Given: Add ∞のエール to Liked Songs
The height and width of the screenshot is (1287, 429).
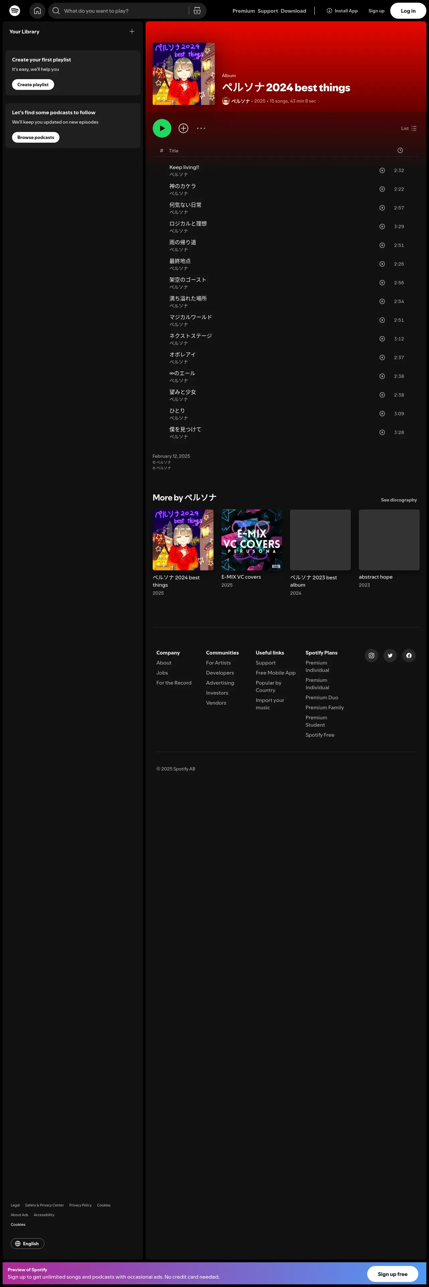Looking at the screenshot, I should [382, 376].
